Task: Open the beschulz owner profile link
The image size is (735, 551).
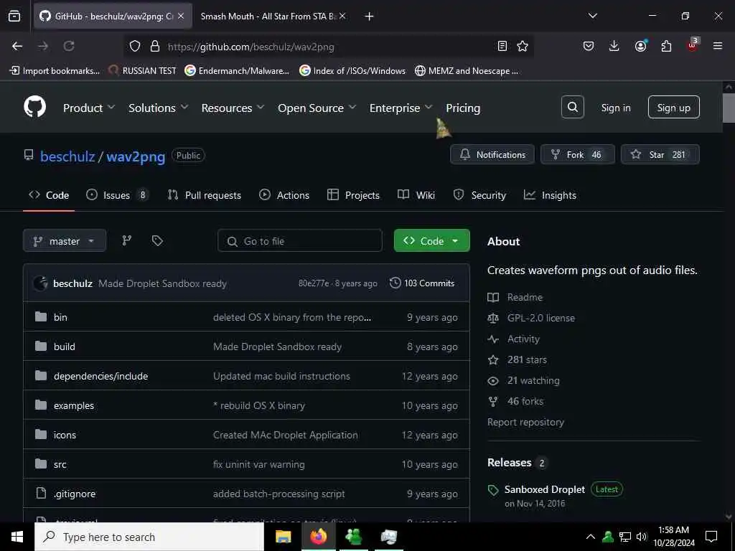Action: click(x=67, y=156)
